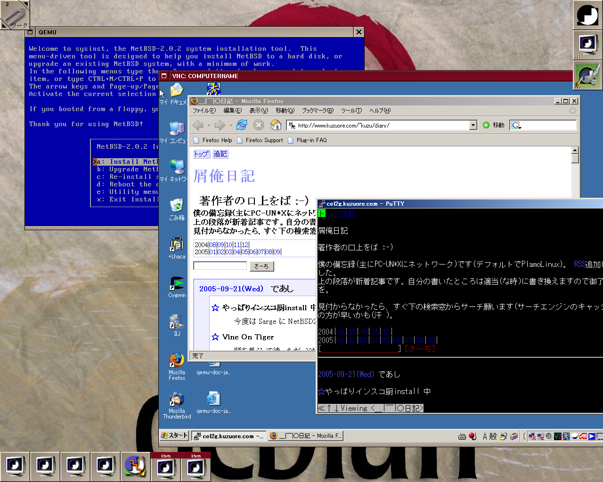Launch Mozilla Firefox desktop shortcut
The image size is (603, 482).
177,366
